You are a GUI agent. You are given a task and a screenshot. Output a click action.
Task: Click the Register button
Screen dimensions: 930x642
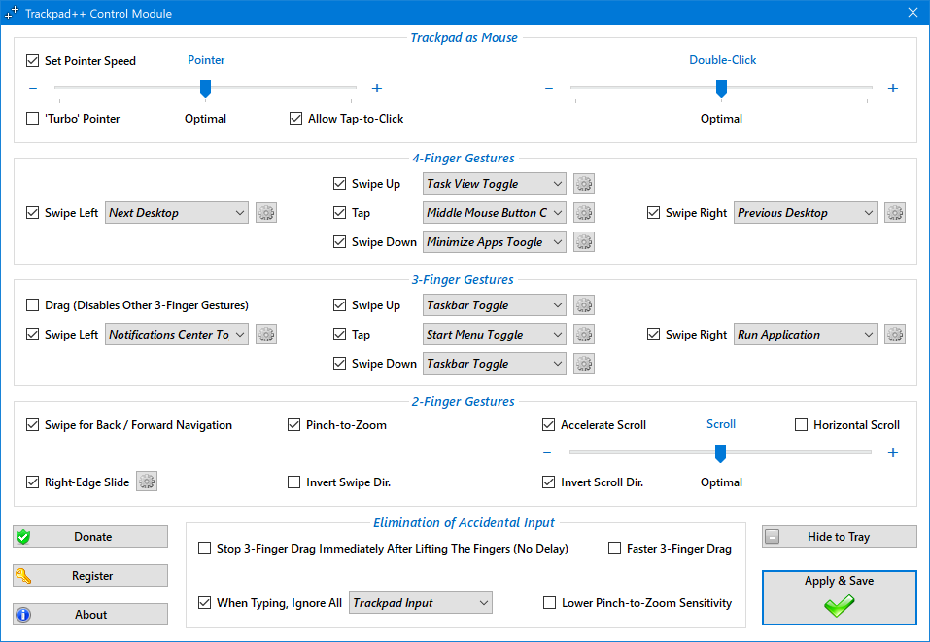coord(90,576)
